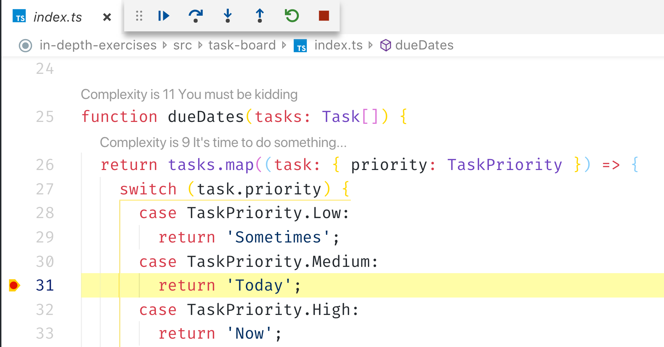The width and height of the screenshot is (664, 347).
Task: Click 'switch' keyword on line 27
Action: click(x=148, y=189)
